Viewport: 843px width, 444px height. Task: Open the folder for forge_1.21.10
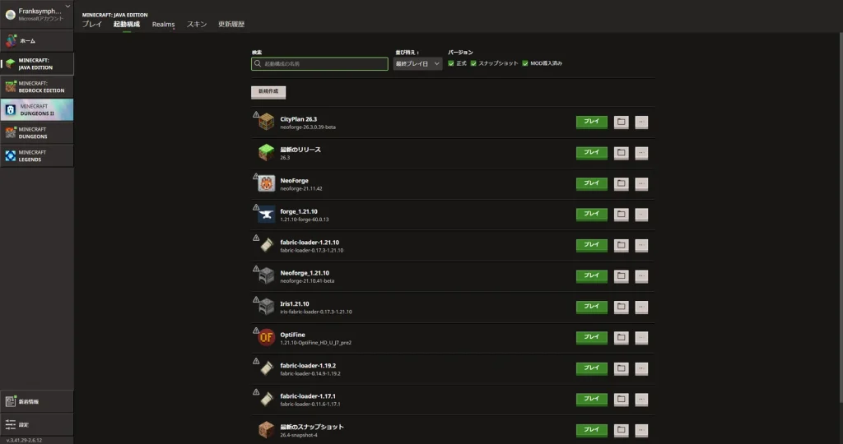pos(621,215)
